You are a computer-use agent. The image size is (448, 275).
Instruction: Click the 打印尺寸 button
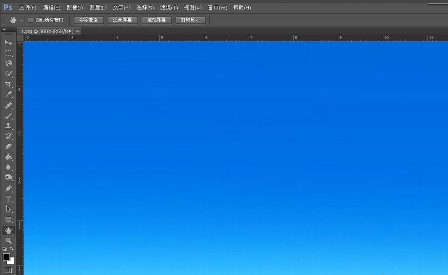[190, 20]
